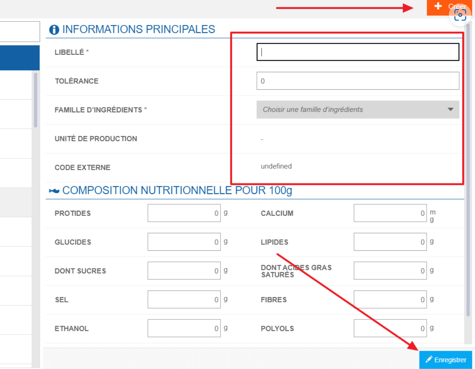This screenshot has height=369, width=475.
Task: Click the Lipides value field
Action: (390, 242)
